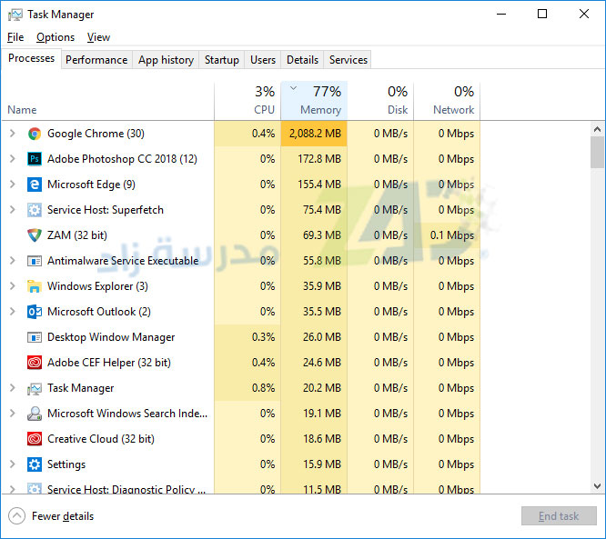Expand the Microsoft Outlook (2) group
The height and width of the screenshot is (539, 606).
[13, 312]
